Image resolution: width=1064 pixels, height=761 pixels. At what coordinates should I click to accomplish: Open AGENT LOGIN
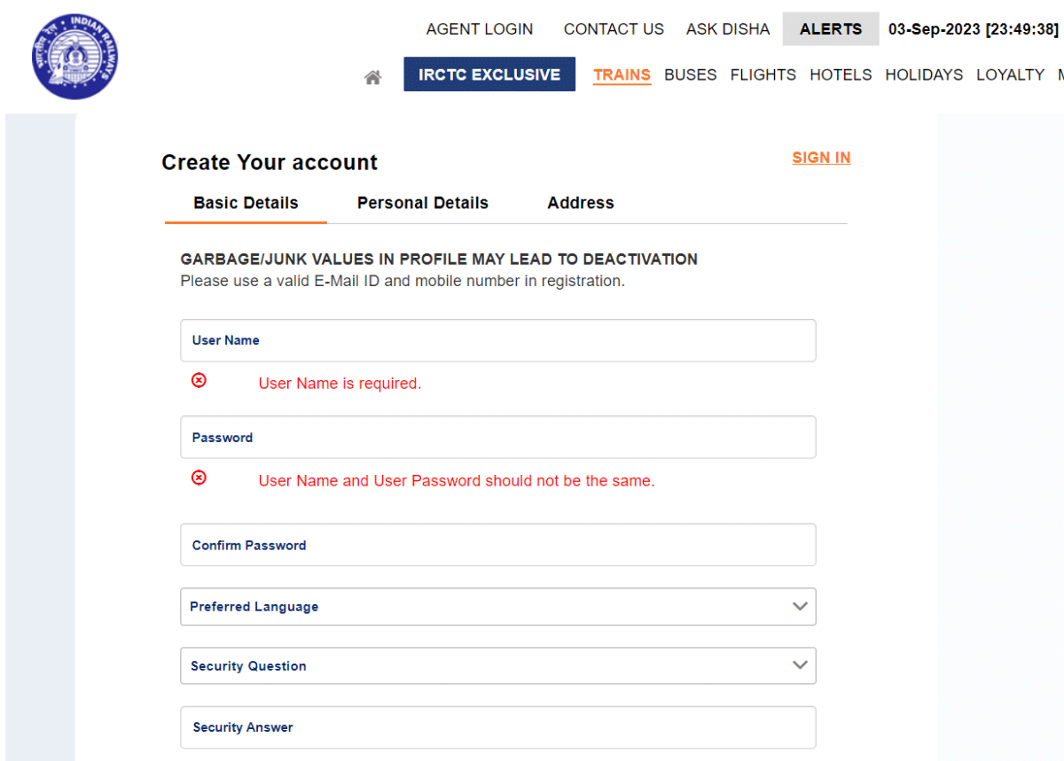click(479, 29)
